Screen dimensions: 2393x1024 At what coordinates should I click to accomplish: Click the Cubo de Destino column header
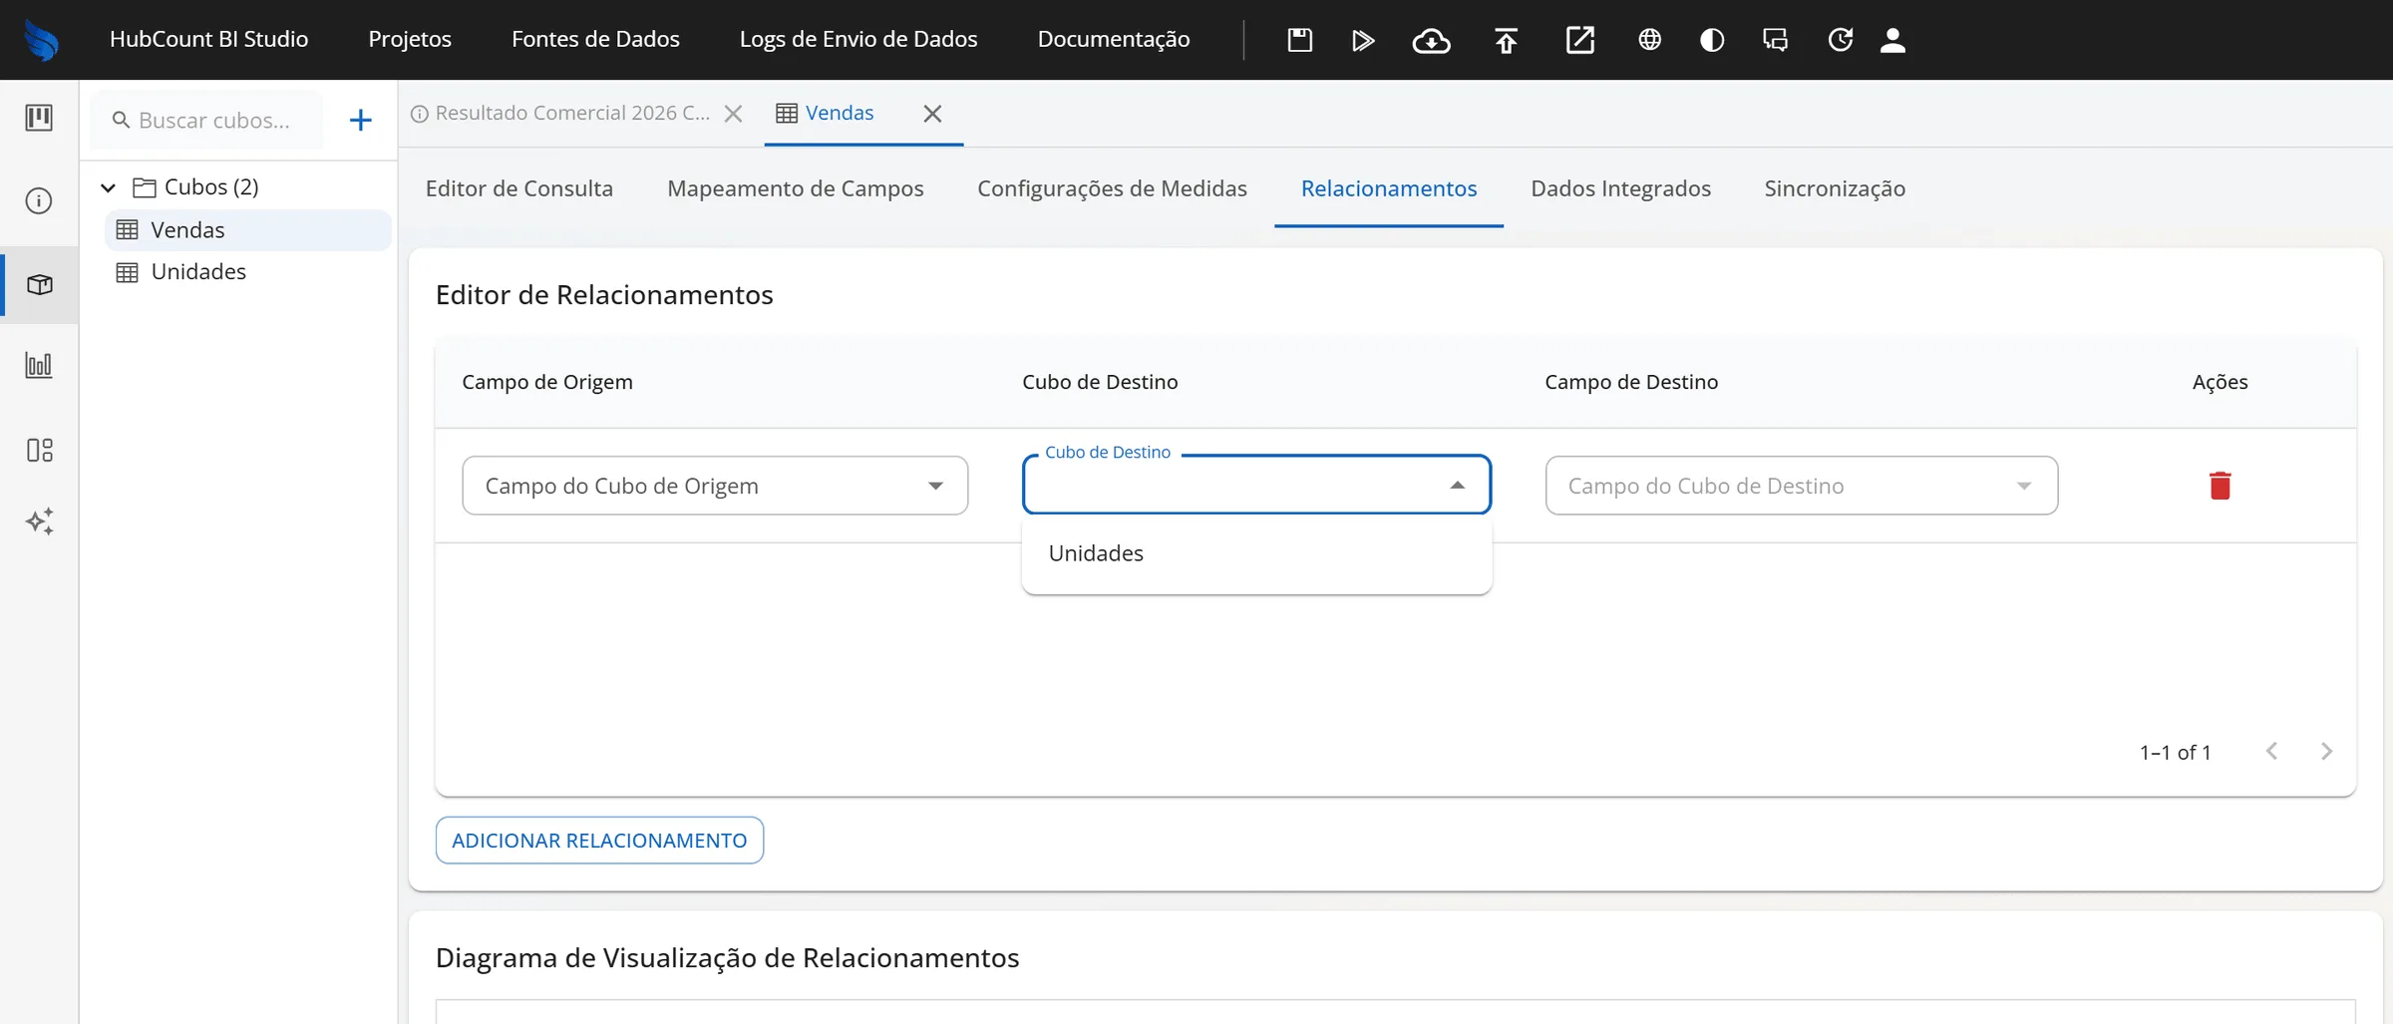click(x=1100, y=382)
